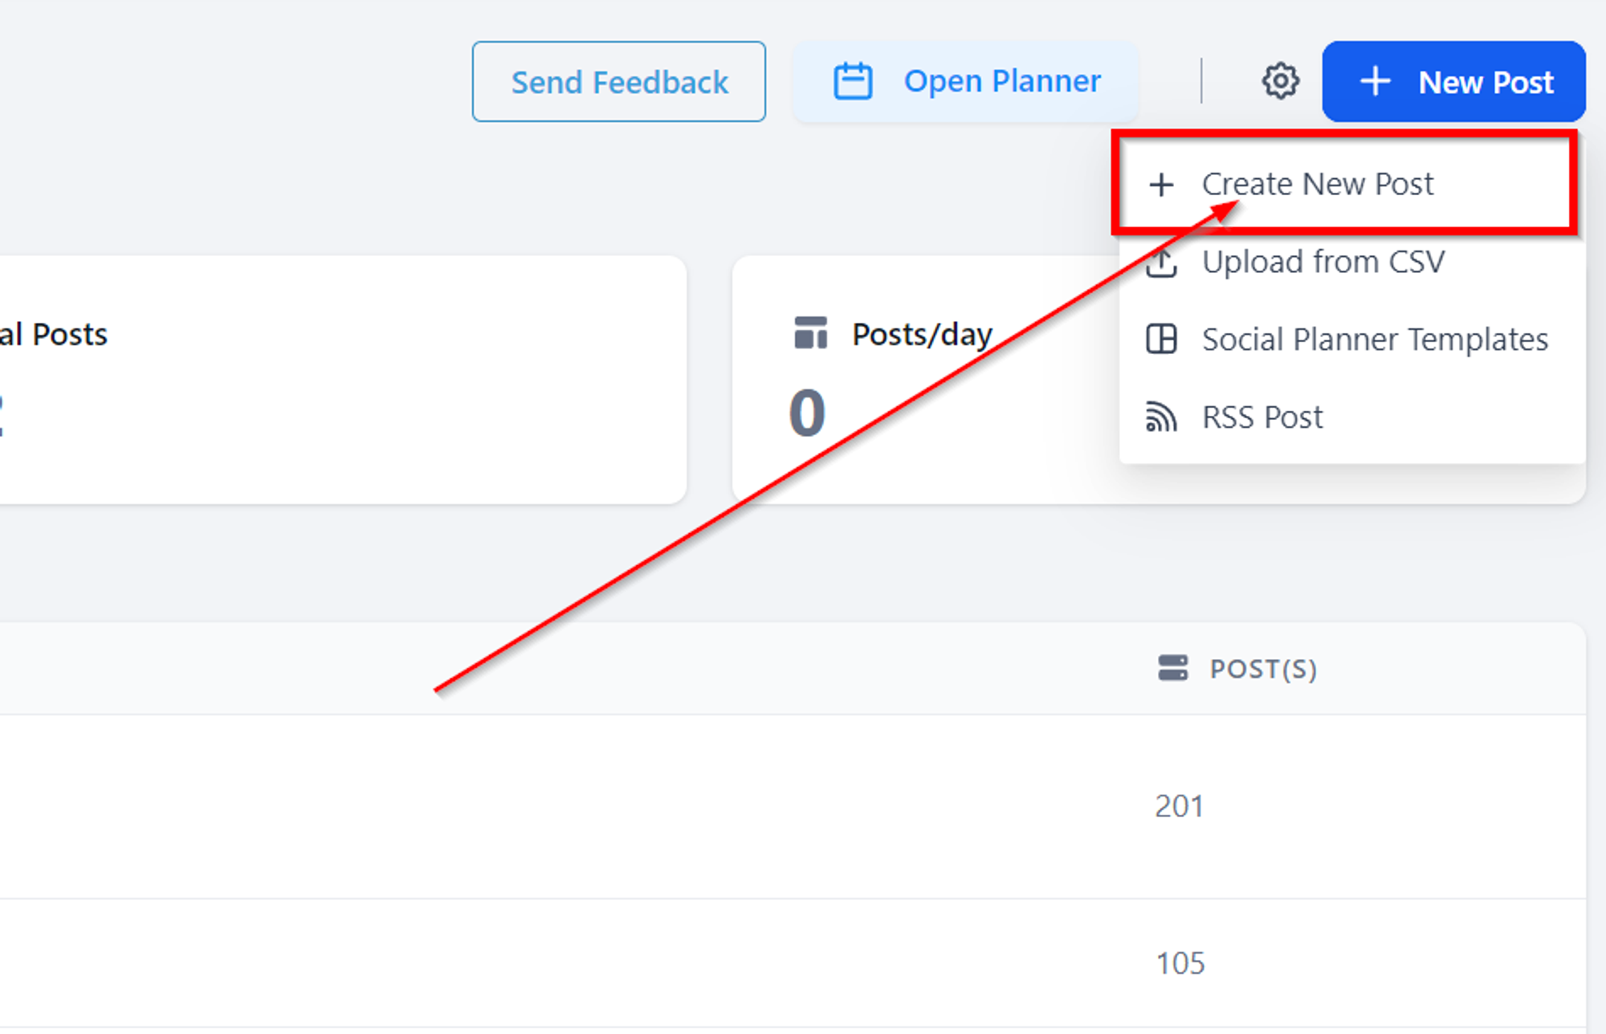Viewport: 1606px width, 1034px height.
Task: Click the RSS feed icon
Action: click(x=1161, y=417)
